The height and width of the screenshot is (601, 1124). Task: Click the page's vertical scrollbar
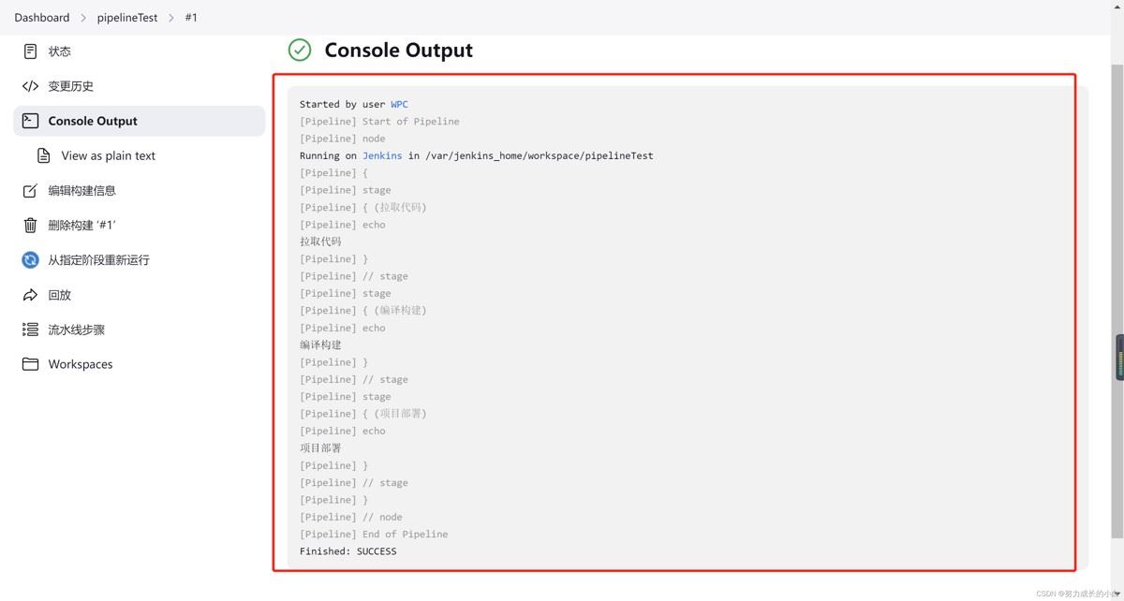(x=1118, y=281)
